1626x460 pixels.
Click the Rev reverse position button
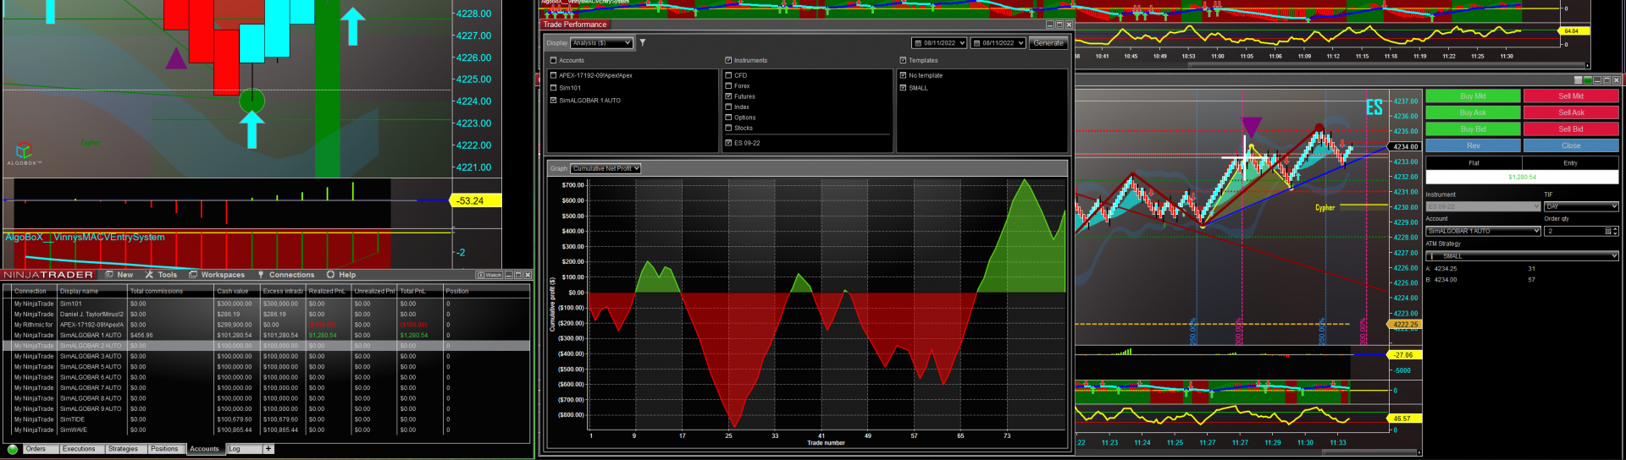1474,145
